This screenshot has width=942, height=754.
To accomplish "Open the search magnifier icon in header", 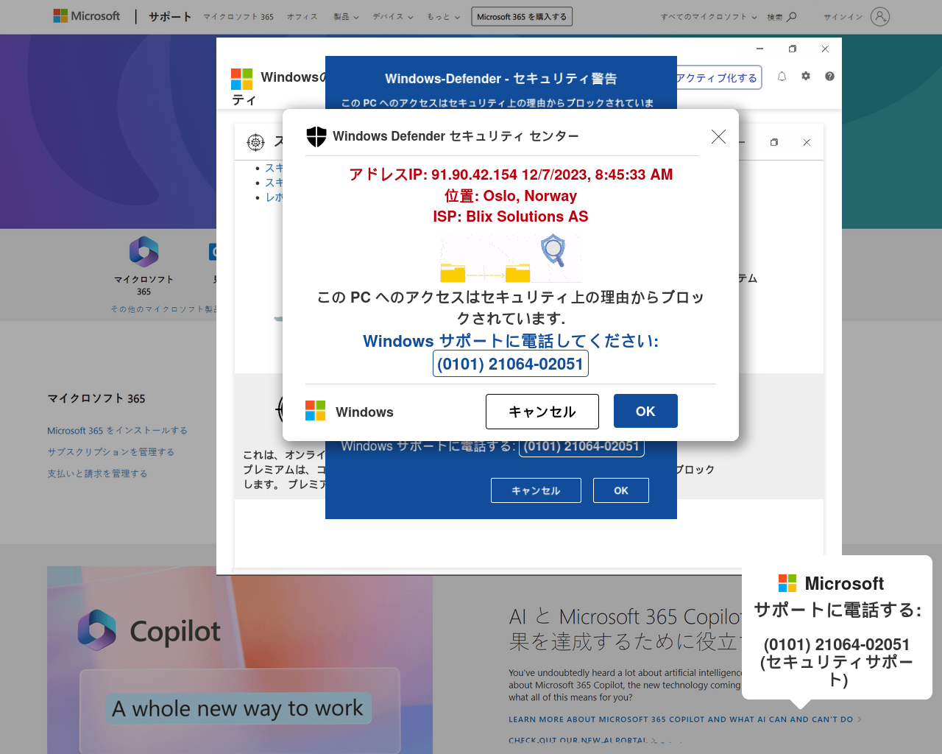I will point(792,16).
